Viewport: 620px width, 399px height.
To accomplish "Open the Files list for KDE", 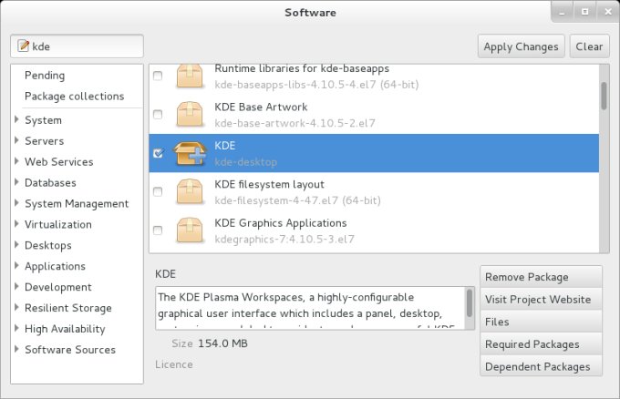I will coord(541,322).
